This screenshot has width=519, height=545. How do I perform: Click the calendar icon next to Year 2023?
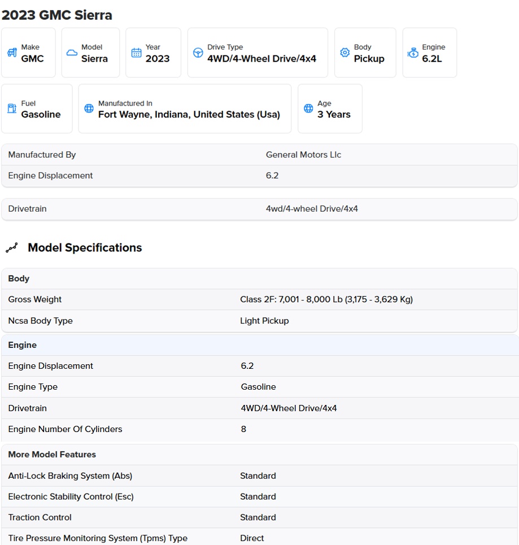click(136, 53)
